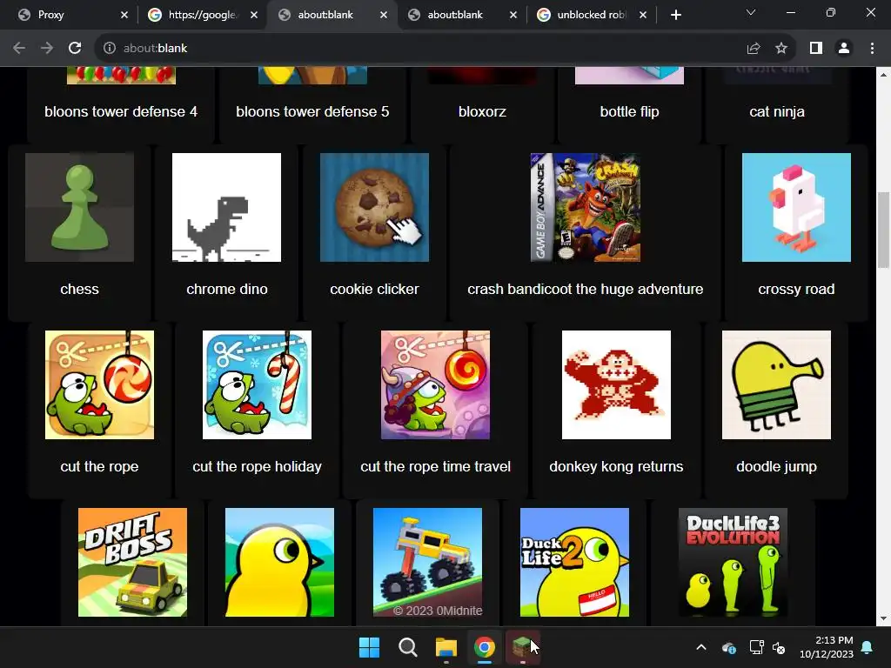Toggle the Chrome side panel
This screenshot has width=891, height=668.
click(816, 49)
